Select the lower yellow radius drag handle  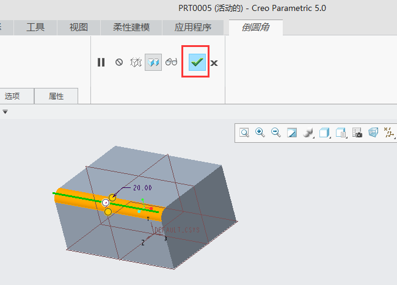coord(108,212)
